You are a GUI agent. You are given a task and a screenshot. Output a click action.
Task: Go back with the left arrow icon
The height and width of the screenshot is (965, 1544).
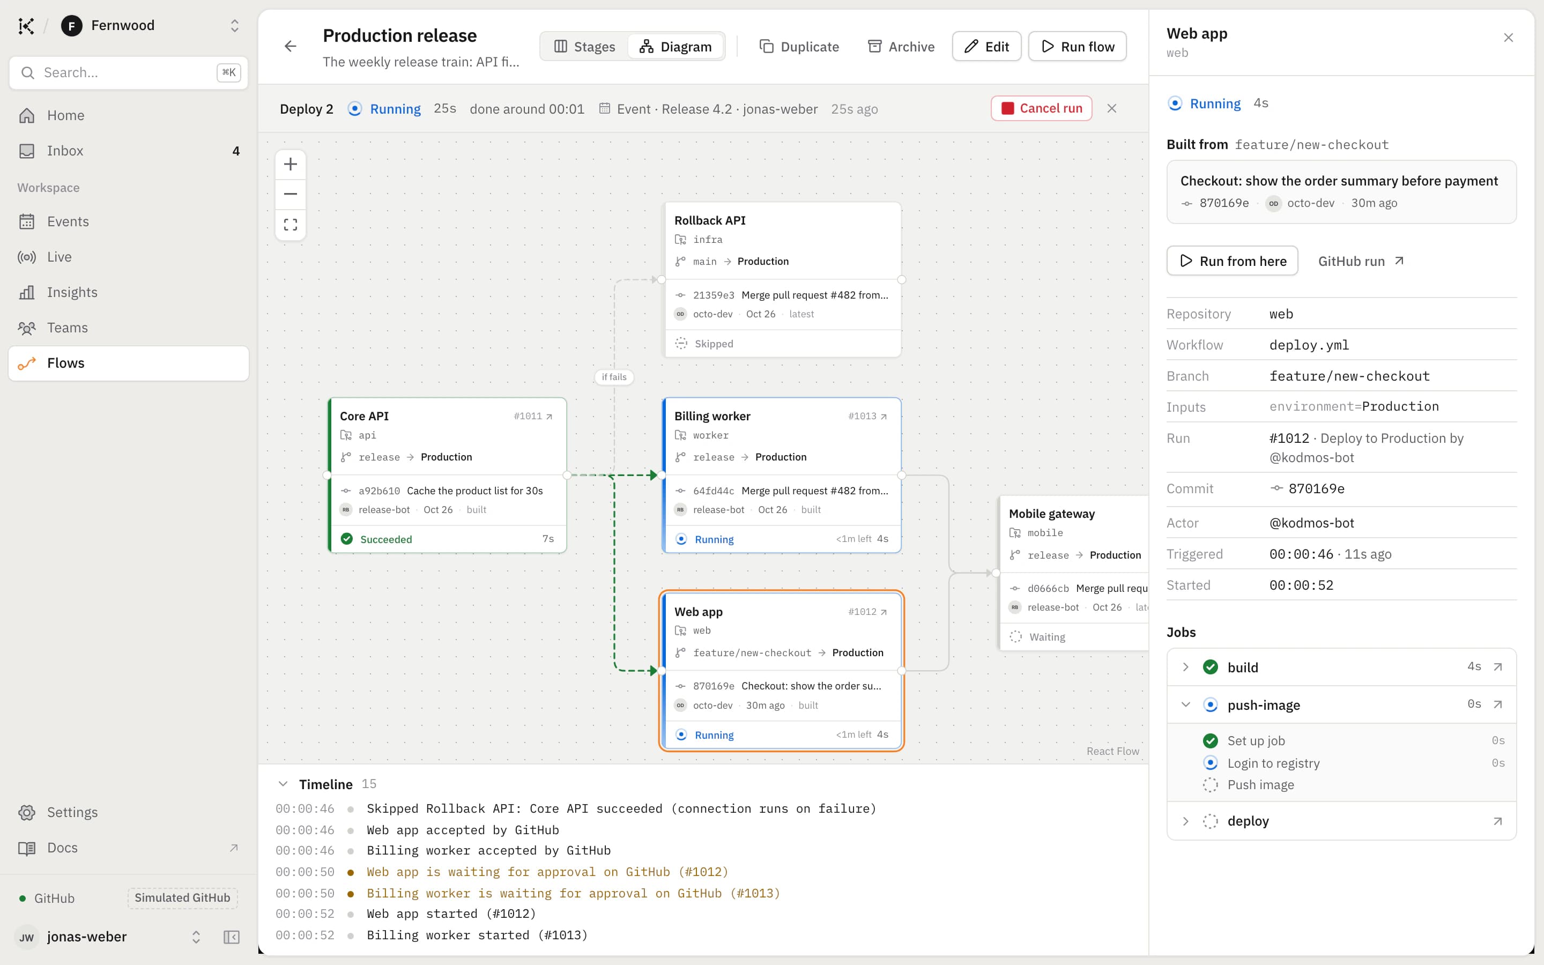point(290,46)
